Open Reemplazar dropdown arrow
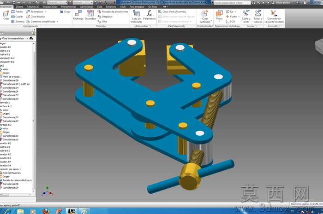 click(46, 12)
